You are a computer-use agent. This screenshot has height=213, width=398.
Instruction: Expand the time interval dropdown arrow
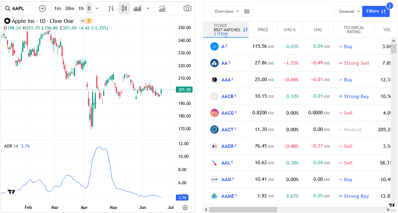(x=97, y=8)
